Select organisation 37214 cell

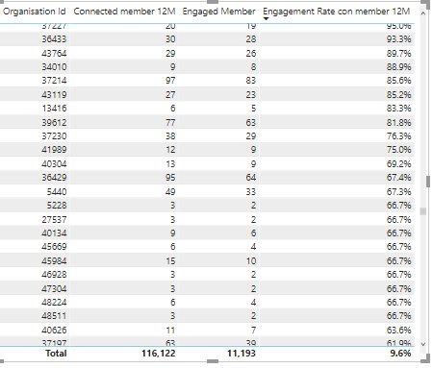[x=54, y=81]
